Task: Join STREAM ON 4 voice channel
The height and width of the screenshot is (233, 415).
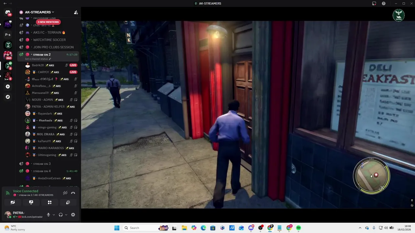Action: [x=48, y=171]
